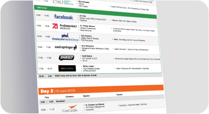
Task: Click speaker name Toby Roberts
Action: click(86, 36)
